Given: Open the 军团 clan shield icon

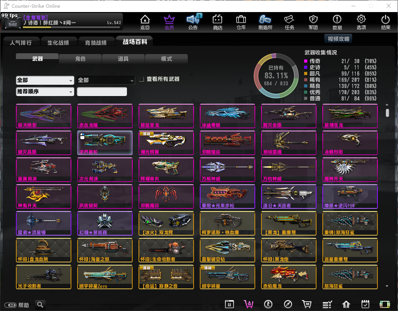Looking at the screenshot, I should pos(313,22).
